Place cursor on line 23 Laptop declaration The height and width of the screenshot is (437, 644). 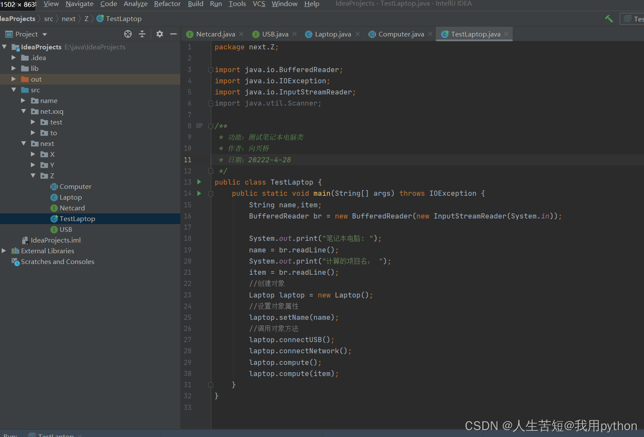click(x=311, y=295)
